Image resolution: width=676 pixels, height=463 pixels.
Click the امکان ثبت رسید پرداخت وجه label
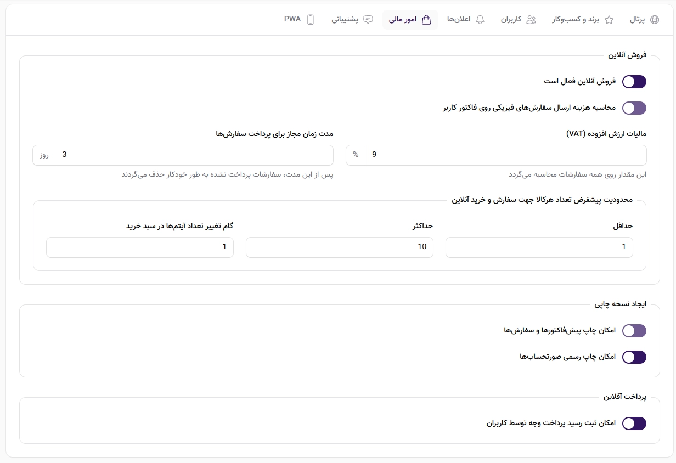[551, 423]
